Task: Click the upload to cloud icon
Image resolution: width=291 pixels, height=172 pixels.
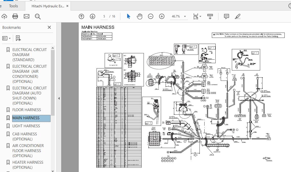Action: pos(4,16)
